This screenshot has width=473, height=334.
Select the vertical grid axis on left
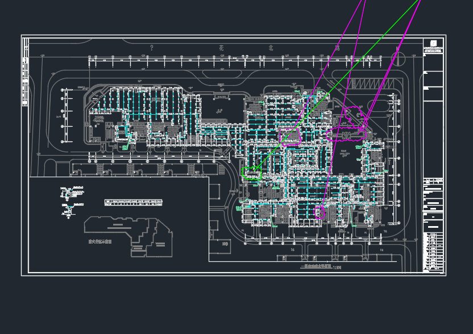click(x=63, y=115)
